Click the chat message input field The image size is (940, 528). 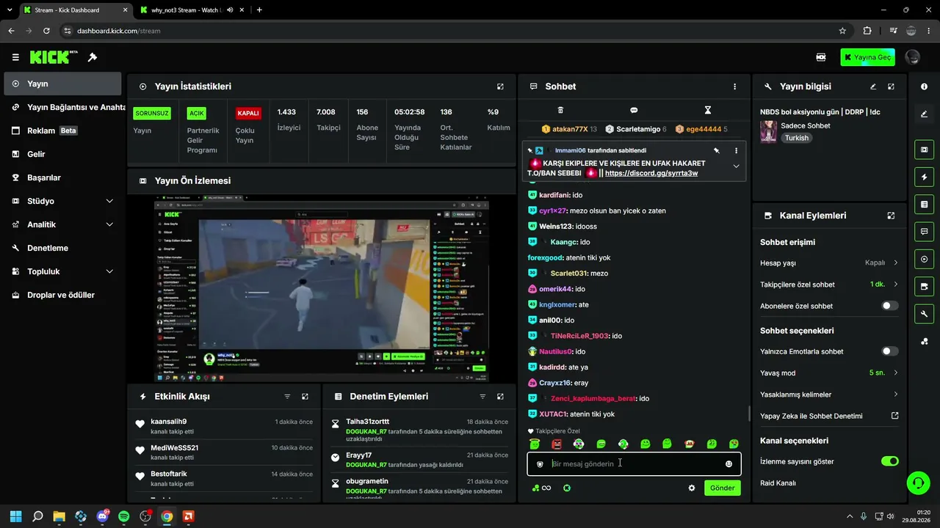634,464
